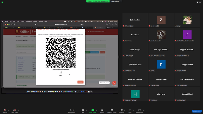Open Safari Bookmarks menu in shared screen
203x114 pixels.
click(29, 21)
